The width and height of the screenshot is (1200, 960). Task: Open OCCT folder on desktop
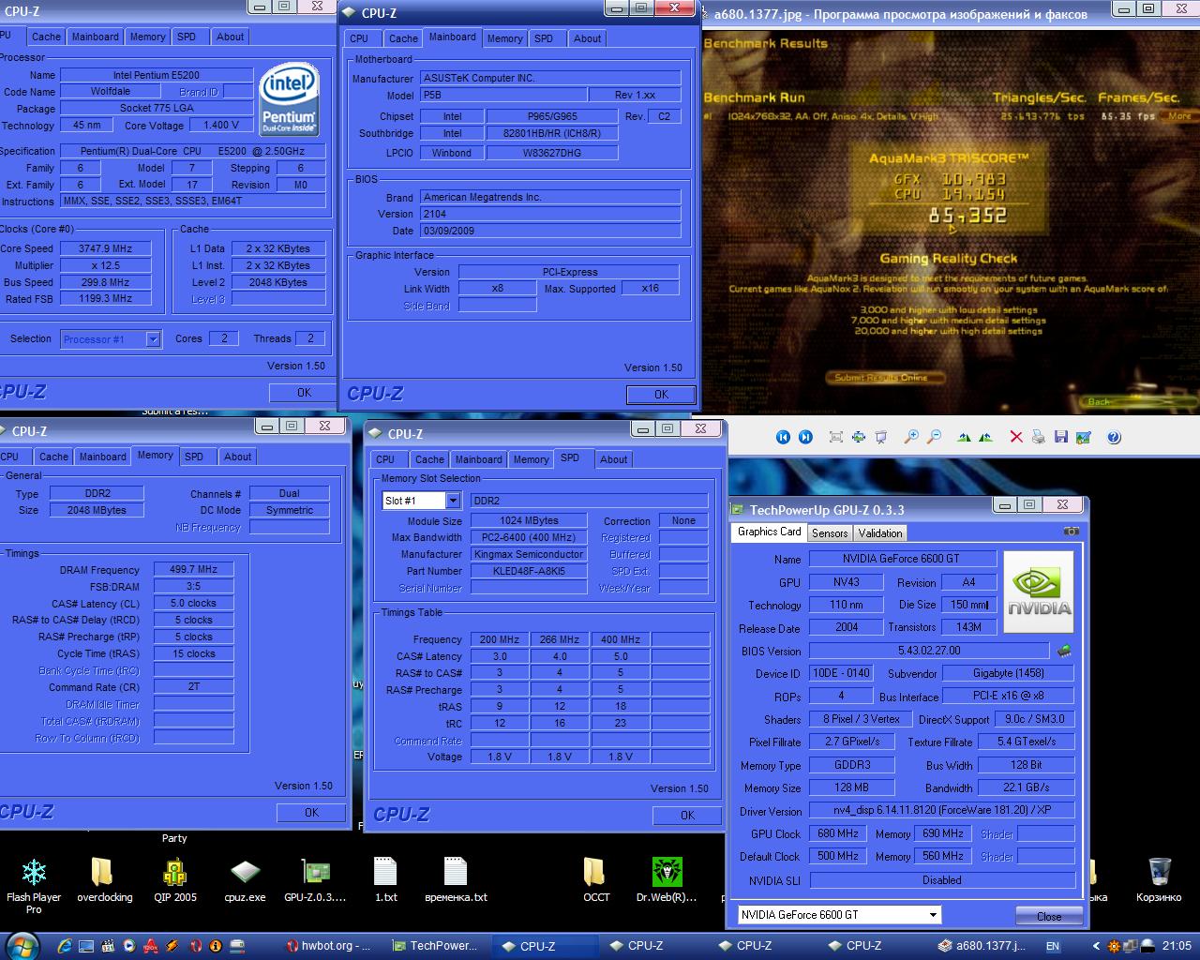click(596, 880)
